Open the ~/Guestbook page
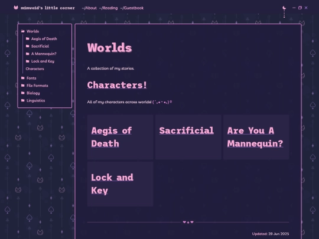 [132, 8]
